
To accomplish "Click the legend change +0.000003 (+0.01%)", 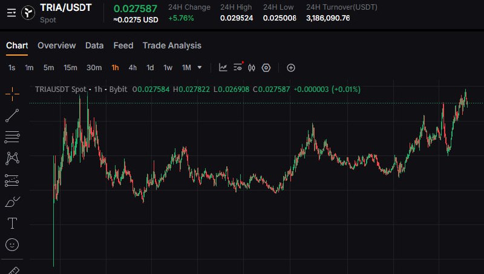I will [327, 90].
